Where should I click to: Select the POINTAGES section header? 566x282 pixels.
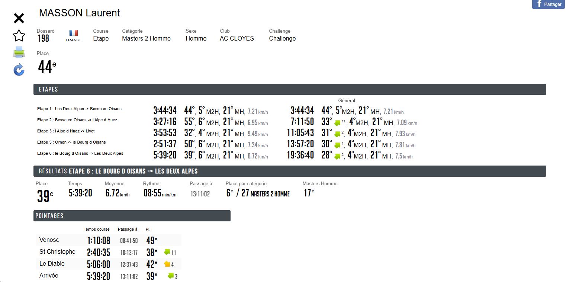click(132, 216)
